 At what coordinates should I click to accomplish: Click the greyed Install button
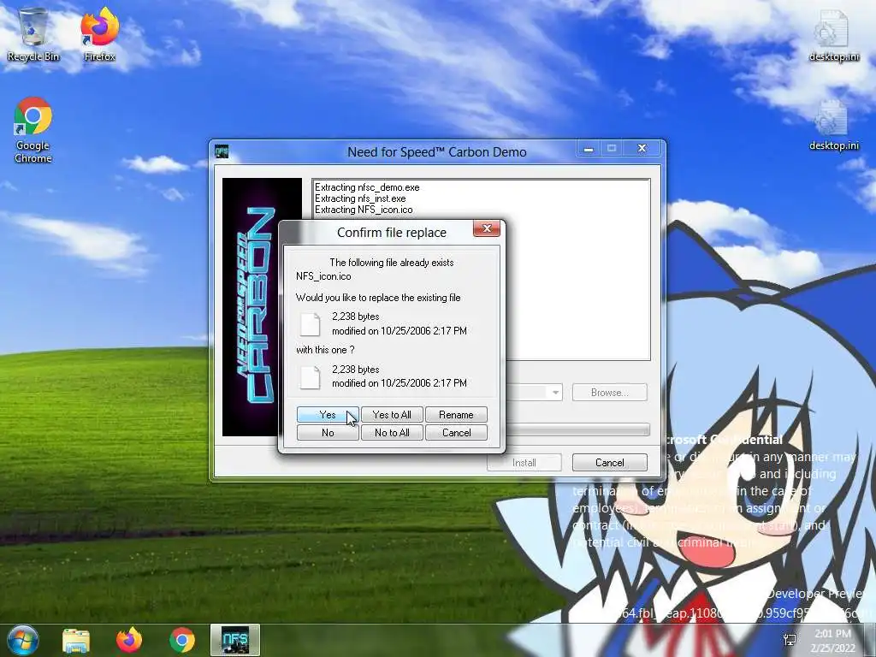524,463
